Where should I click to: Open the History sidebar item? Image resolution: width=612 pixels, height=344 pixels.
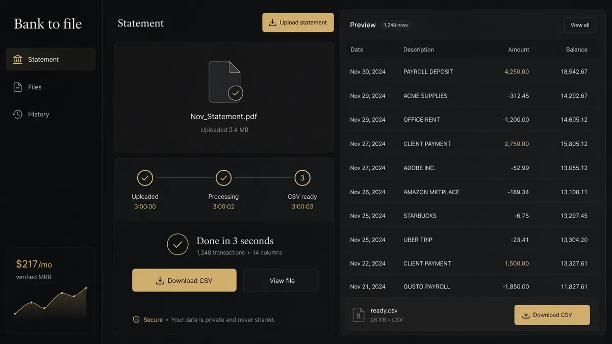click(51, 114)
